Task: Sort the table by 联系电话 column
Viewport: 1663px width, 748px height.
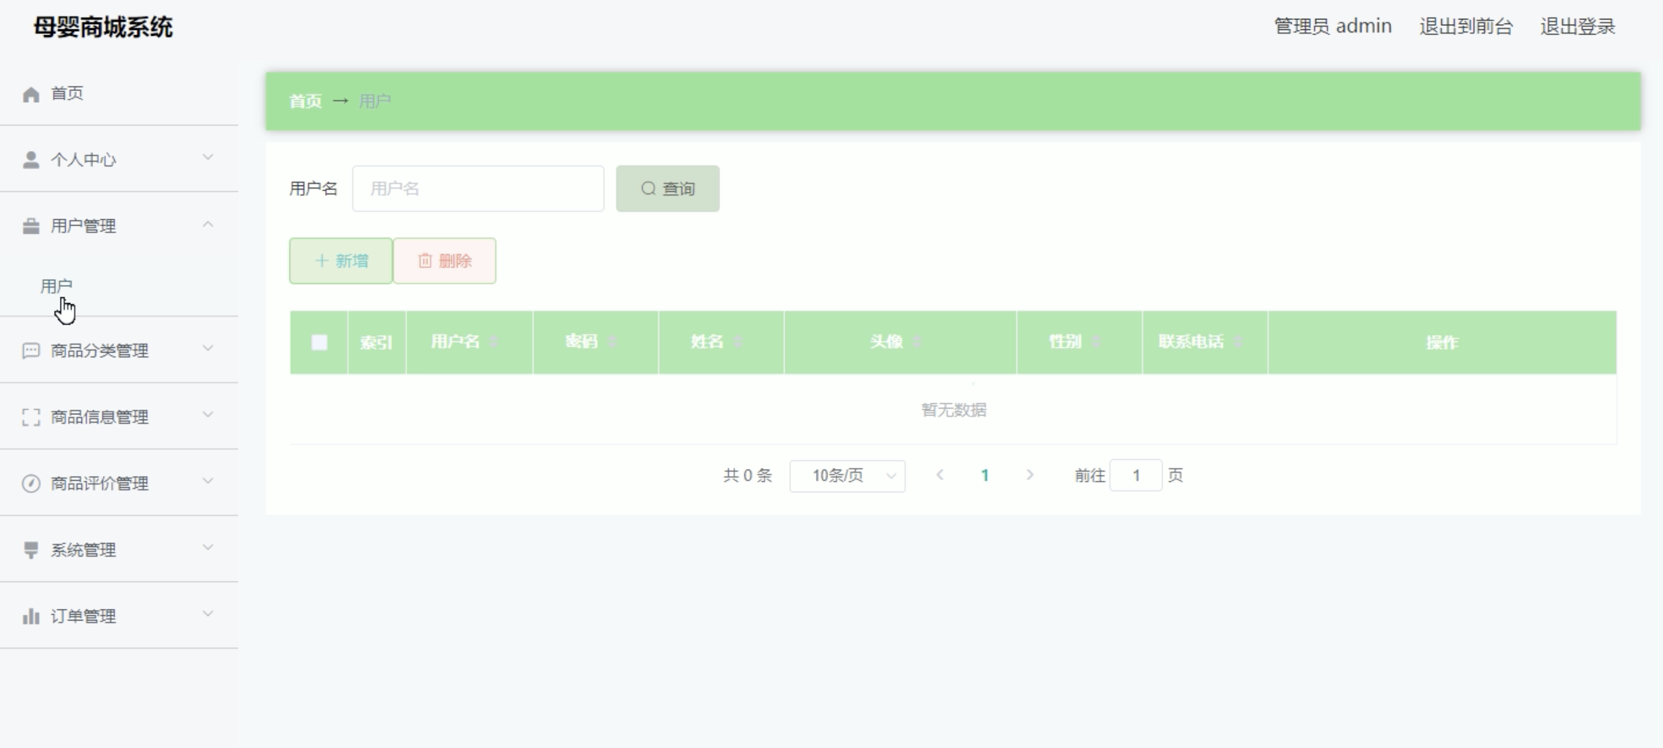Action: click(x=1238, y=341)
